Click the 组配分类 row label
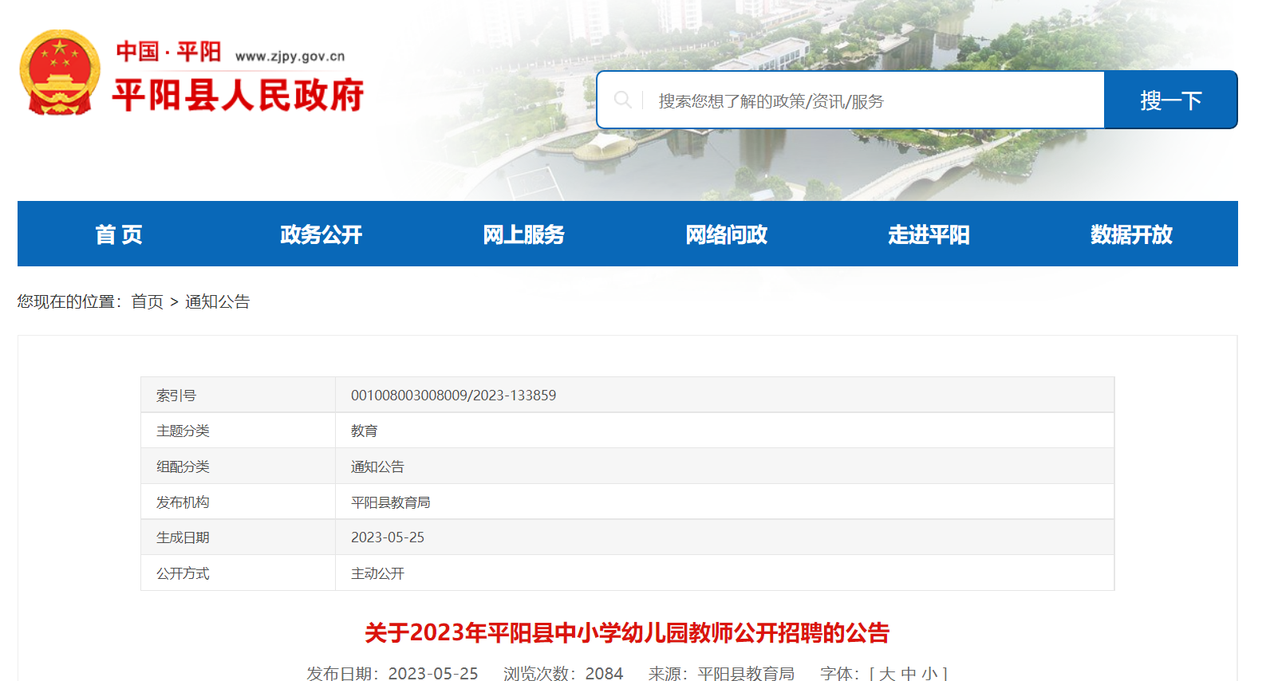The image size is (1274, 681). point(183,466)
